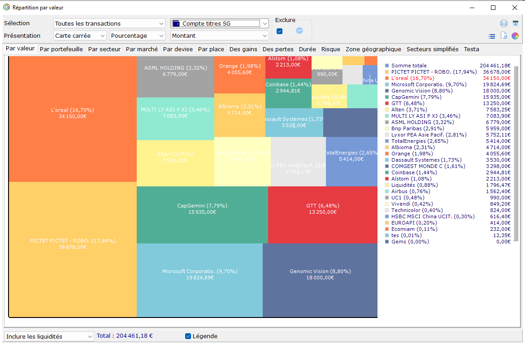Click the Somme totale legend color swatch
The height and width of the screenshot is (344, 525).
(387, 66)
